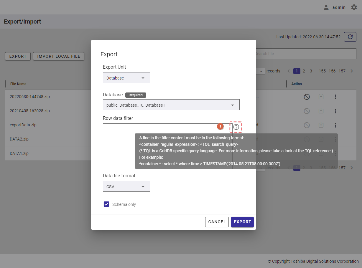Screen dimensions: 362x268
Task: Confirm with the Export button in dialog
Action: click(x=242, y=222)
